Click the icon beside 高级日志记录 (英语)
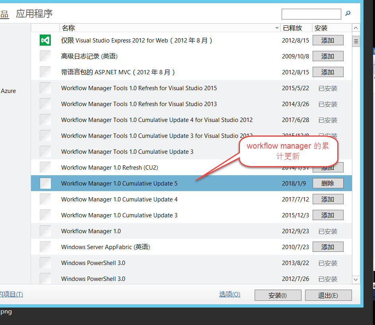Viewport: 375px width, 325px height. point(45,56)
